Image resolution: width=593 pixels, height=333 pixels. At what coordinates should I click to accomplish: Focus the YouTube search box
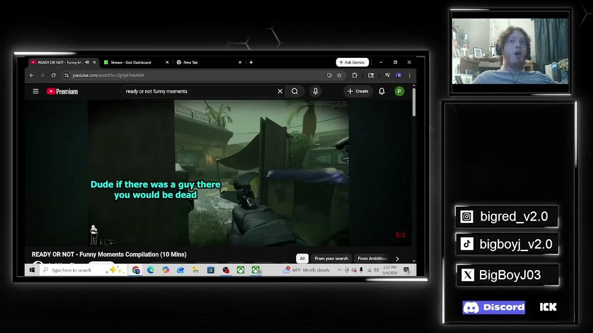pyautogui.click(x=199, y=92)
